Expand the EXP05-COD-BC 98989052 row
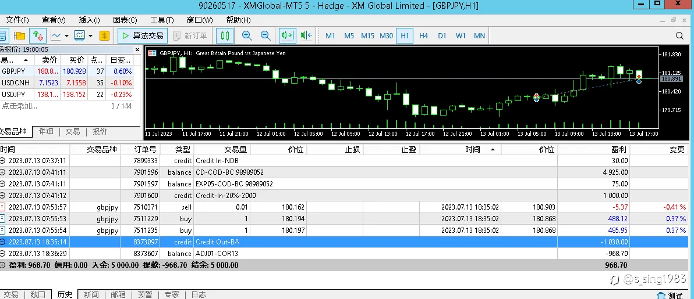Screen dimensions: 694x299 3,183
